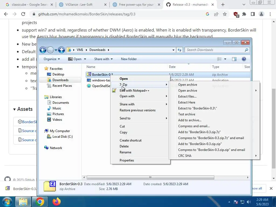Click the Explorer up-folder arrow button
The width and height of the screenshot is (276, 207).
coord(61,50)
